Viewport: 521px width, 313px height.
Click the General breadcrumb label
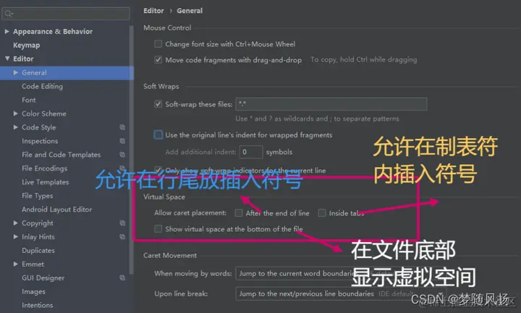(x=190, y=11)
